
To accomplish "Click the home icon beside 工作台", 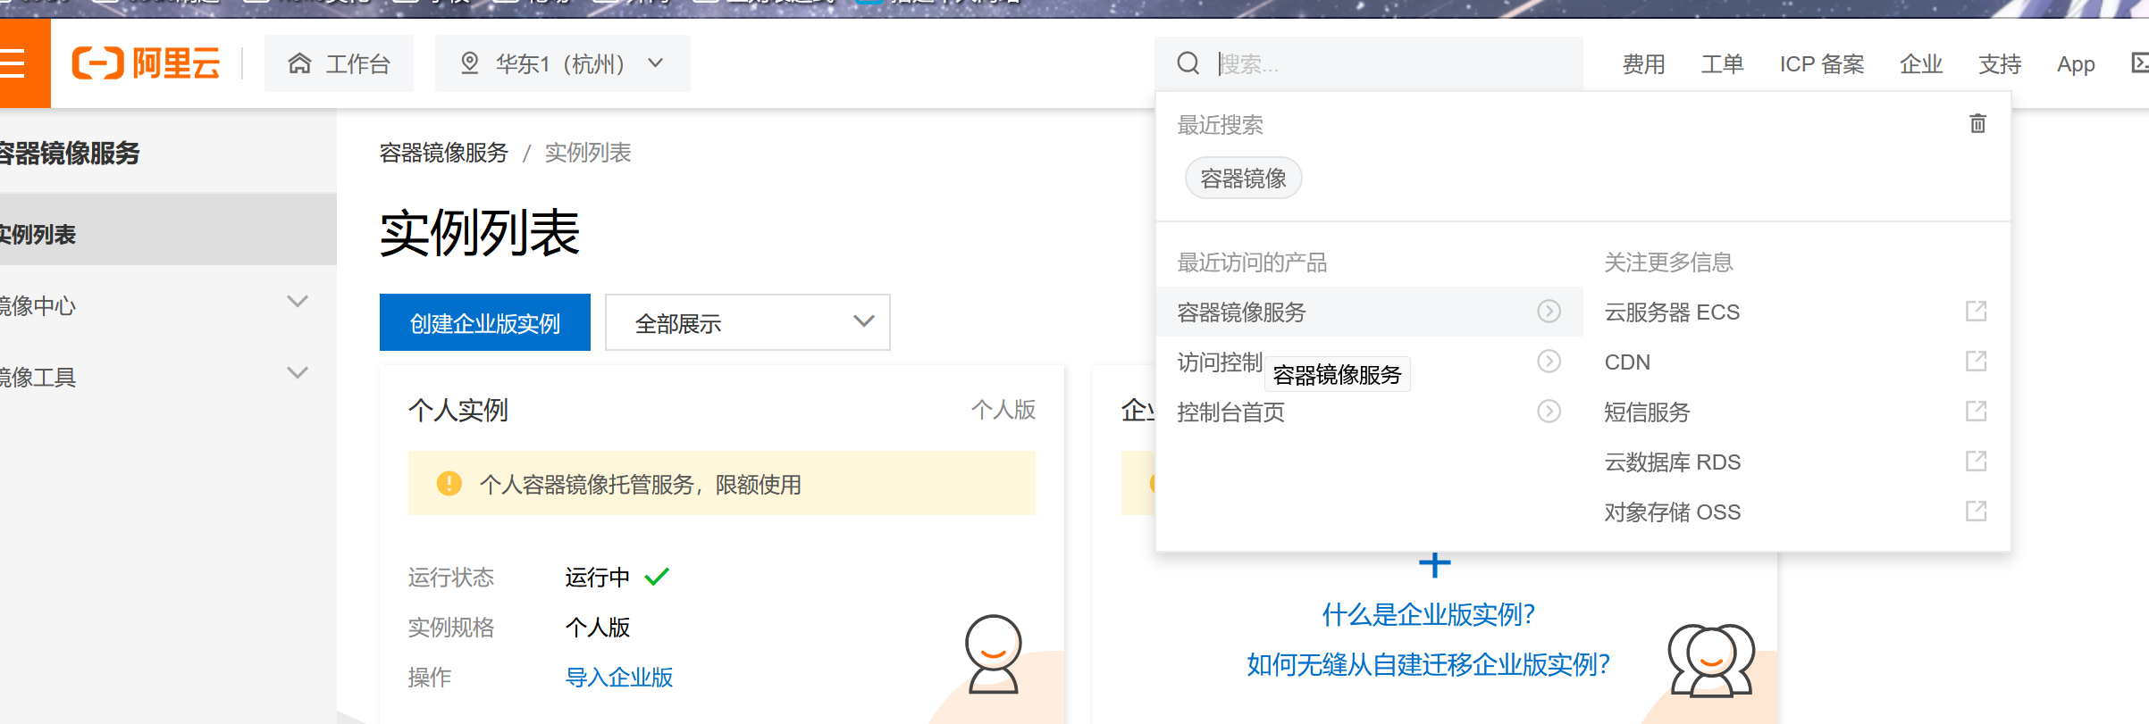I will (x=299, y=63).
